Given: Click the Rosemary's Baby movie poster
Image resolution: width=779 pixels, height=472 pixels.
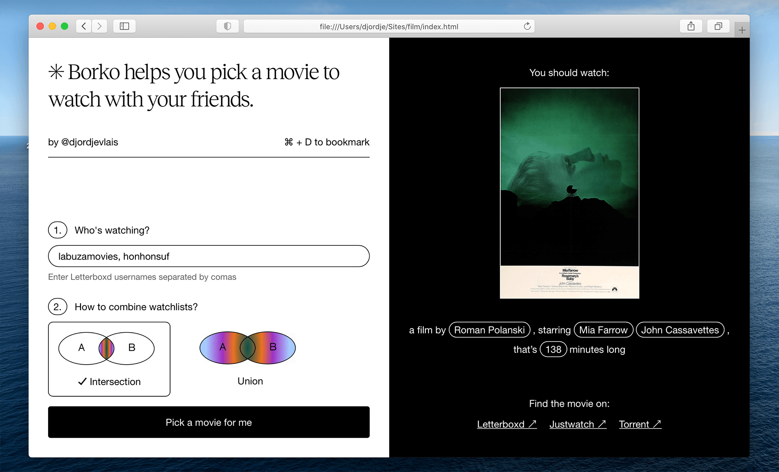Looking at the screenshot, I should 569,193.
